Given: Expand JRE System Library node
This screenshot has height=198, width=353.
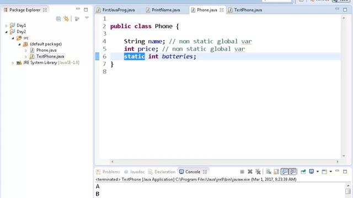Looking at the screenshot, I should [x=13, y=63].
